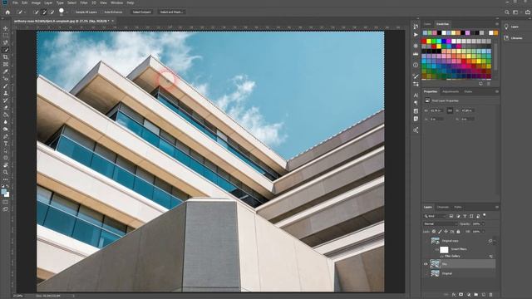Choose Add to Selection mode icon
Screen dimensions: 532x299
coord(44,12)
